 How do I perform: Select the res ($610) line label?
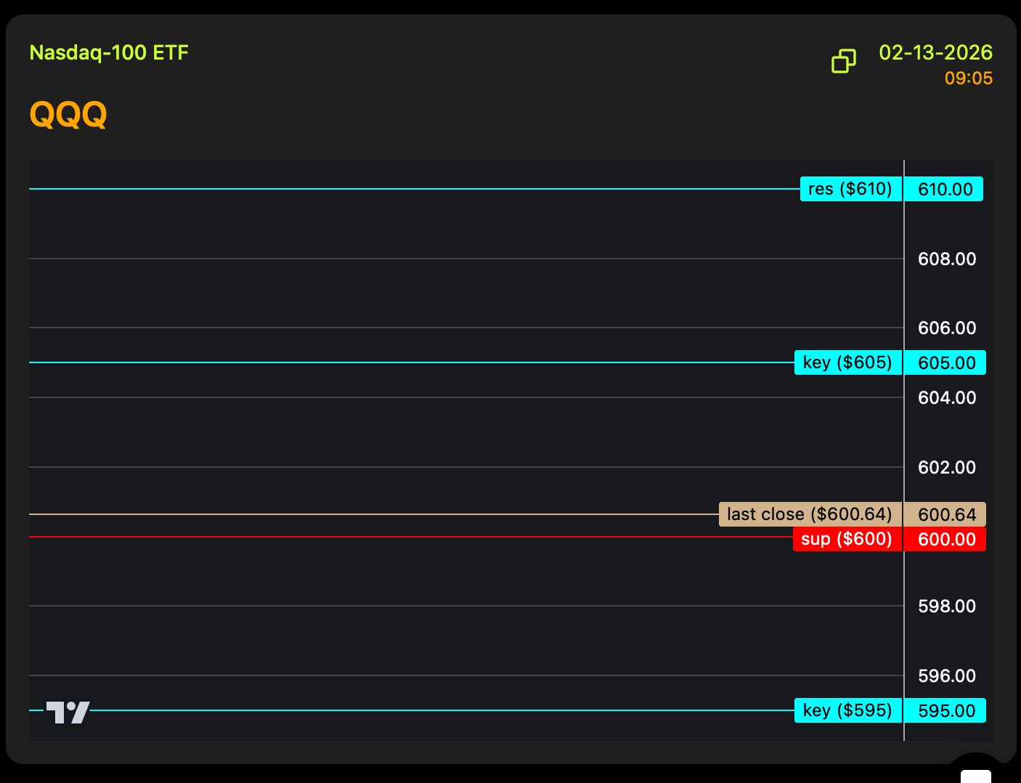coord(850,189)
